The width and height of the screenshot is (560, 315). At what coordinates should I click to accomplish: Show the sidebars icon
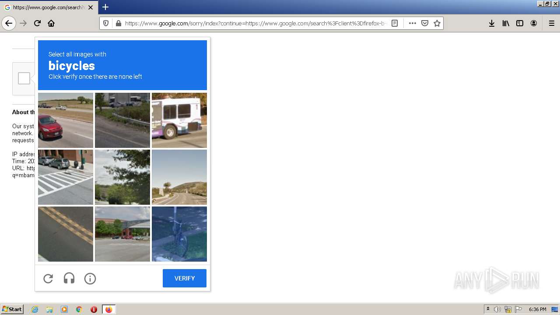[x=520, y=23]
